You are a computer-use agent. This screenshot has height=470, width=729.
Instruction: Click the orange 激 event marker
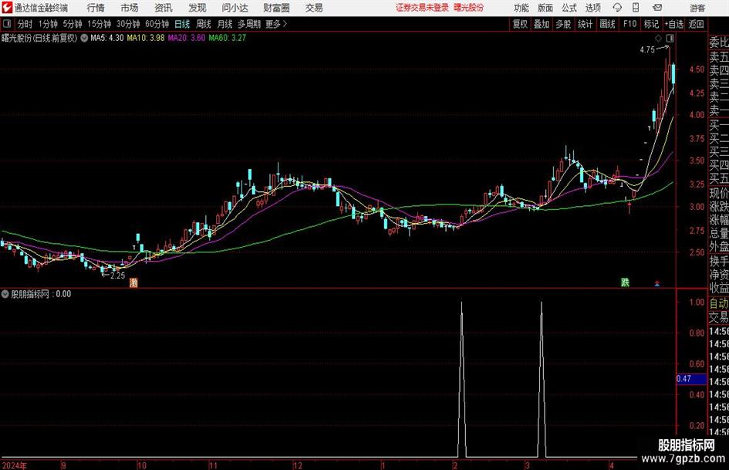point(133,282)
